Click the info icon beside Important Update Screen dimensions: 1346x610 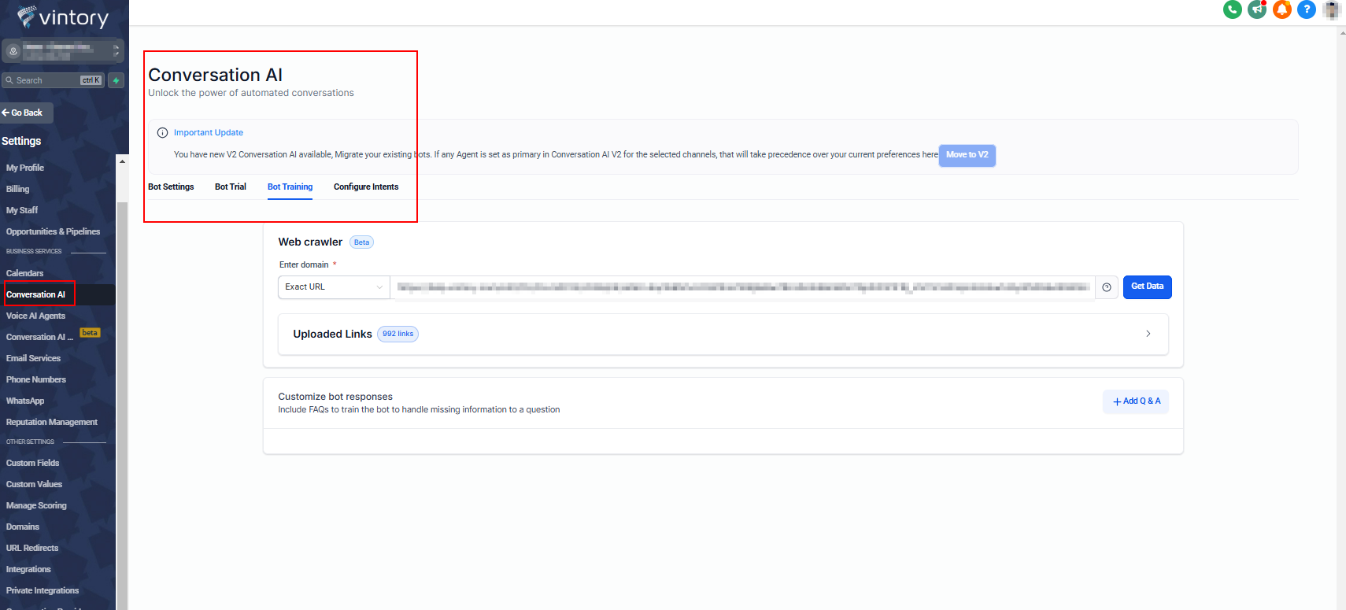(162, 132)
